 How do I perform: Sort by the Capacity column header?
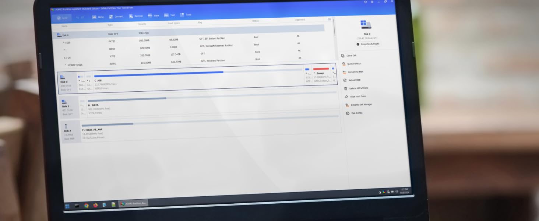coord(142,24)
